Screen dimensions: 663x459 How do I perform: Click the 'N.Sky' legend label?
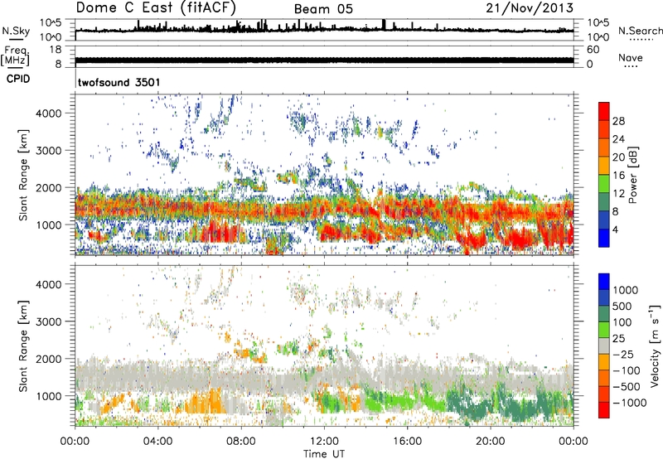pyautogui.click(x=16, y=31)
